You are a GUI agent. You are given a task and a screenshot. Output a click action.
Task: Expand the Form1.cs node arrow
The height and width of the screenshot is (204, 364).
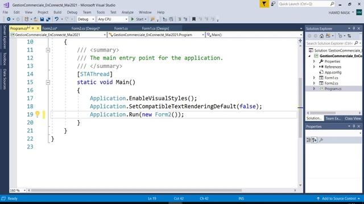click(314, 78)
